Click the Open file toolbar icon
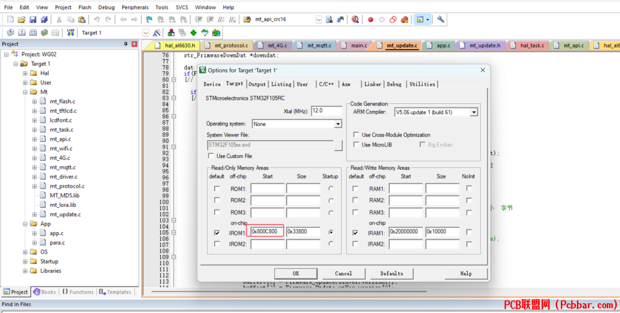Screen dimensions: 620x313 [x=22, y=20]
